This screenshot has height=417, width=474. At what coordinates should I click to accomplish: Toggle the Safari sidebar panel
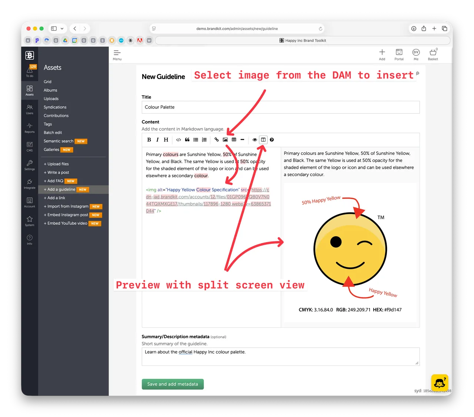[53, 28]
